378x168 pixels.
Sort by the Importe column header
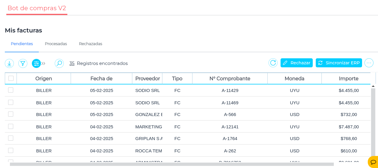[349, 78]
